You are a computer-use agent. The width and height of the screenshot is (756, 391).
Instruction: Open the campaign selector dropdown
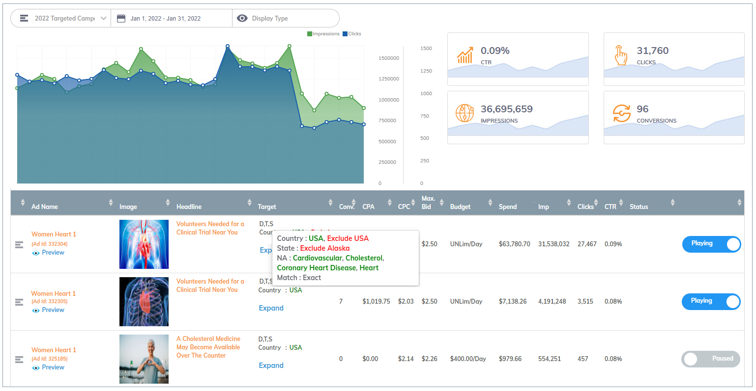60,18
